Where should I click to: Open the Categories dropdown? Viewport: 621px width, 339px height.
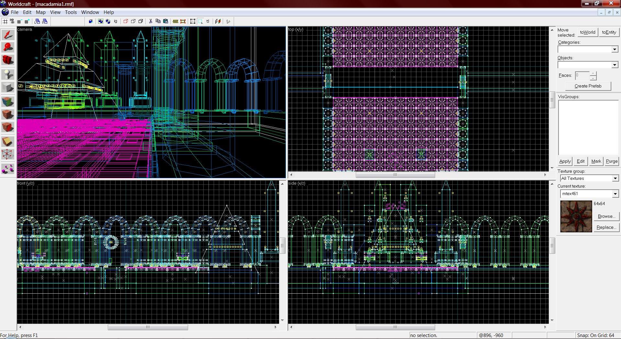(x=615, y=50)
